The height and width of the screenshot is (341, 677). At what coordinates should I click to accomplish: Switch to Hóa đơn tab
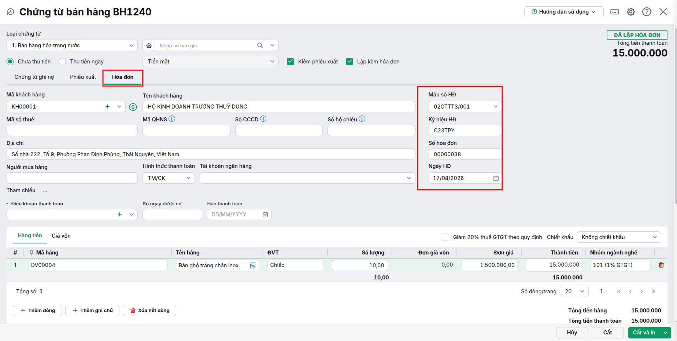tap(123, 77)
